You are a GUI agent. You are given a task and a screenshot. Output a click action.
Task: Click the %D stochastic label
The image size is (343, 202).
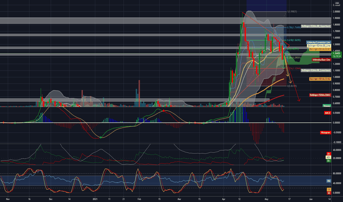tap(329, 193)
